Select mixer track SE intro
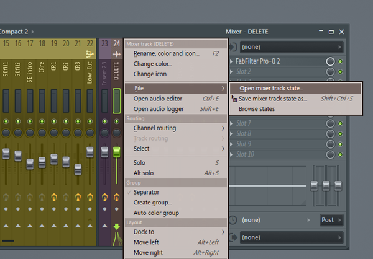The height and width of the screenshot is (259, 373). (x=30, y=72)
